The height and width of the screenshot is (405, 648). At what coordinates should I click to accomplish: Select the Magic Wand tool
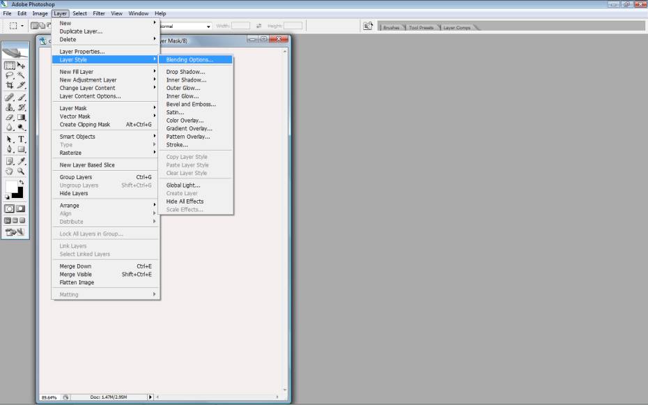coord(21,75)
